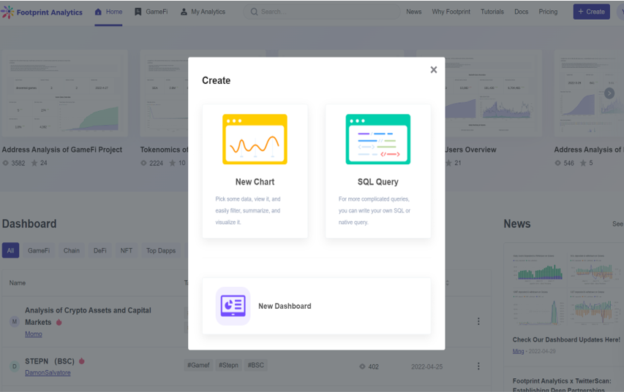Screen dimensions: 624x392
Task: Click the view count icon beside 402
Action: (x=362, y=366)
